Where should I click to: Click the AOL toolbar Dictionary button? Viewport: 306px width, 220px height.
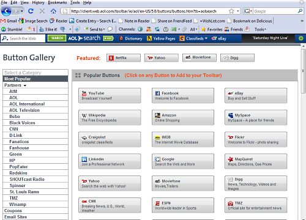(131, 38)
